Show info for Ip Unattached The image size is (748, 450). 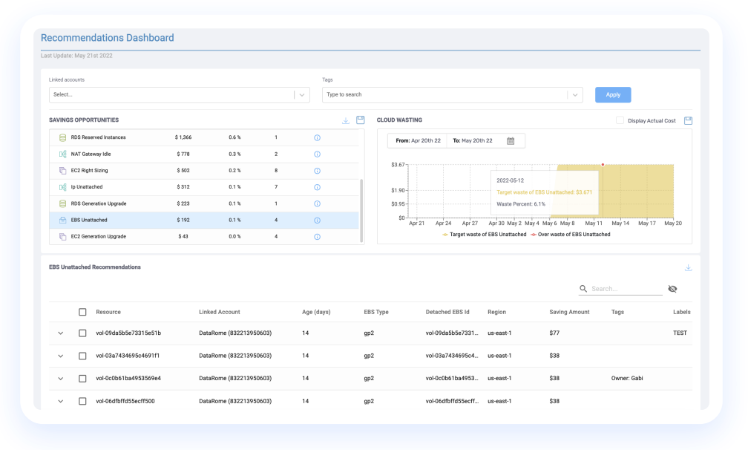[x=318, y=187]
